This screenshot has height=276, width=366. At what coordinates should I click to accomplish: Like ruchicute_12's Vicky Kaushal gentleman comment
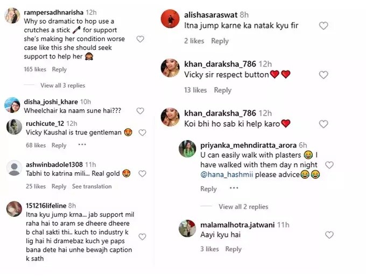[x=142, y=132]
